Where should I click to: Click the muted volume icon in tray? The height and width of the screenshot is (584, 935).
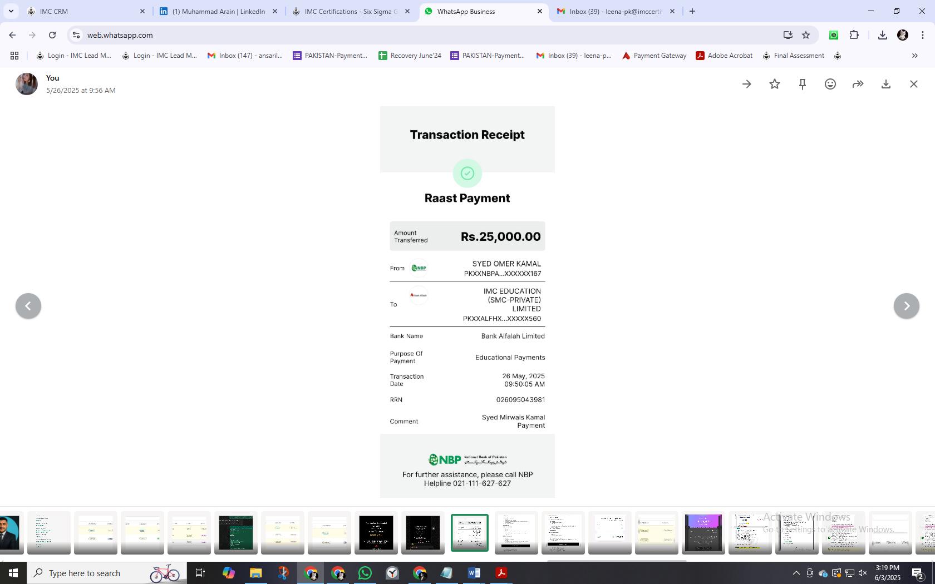tap(863, 573)
